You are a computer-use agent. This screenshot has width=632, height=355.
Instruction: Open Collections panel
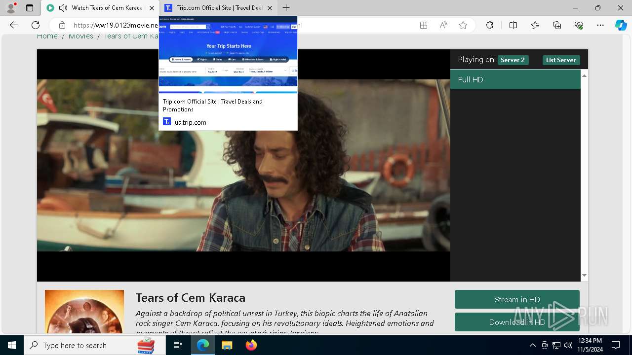coord(557,25)
